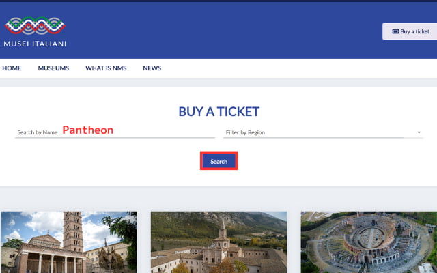The width and height of the screenshot is (437, 273).
Task: Click the blue Search button
Action: tap(218, 161)
